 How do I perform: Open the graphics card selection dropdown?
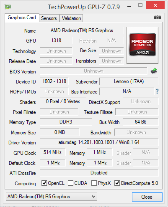(x=52, y=197)
